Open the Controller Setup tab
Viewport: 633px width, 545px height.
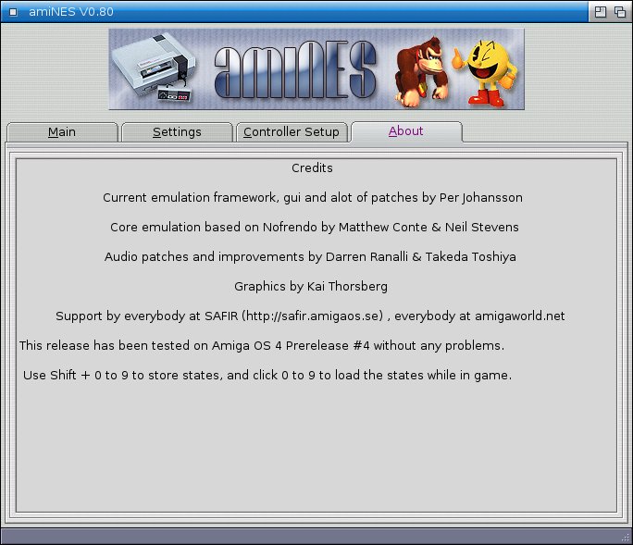pyautogui.click(x=292, y=132)
